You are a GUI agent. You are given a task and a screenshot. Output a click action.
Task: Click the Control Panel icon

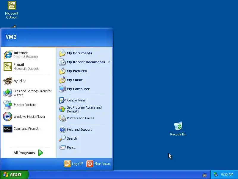[62, 100]
